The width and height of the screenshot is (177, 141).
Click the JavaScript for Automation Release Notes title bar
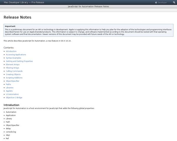(x=88, y=6)
